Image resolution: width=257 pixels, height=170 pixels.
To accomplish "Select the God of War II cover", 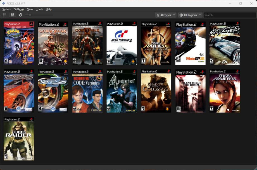I will click(87, 43).
